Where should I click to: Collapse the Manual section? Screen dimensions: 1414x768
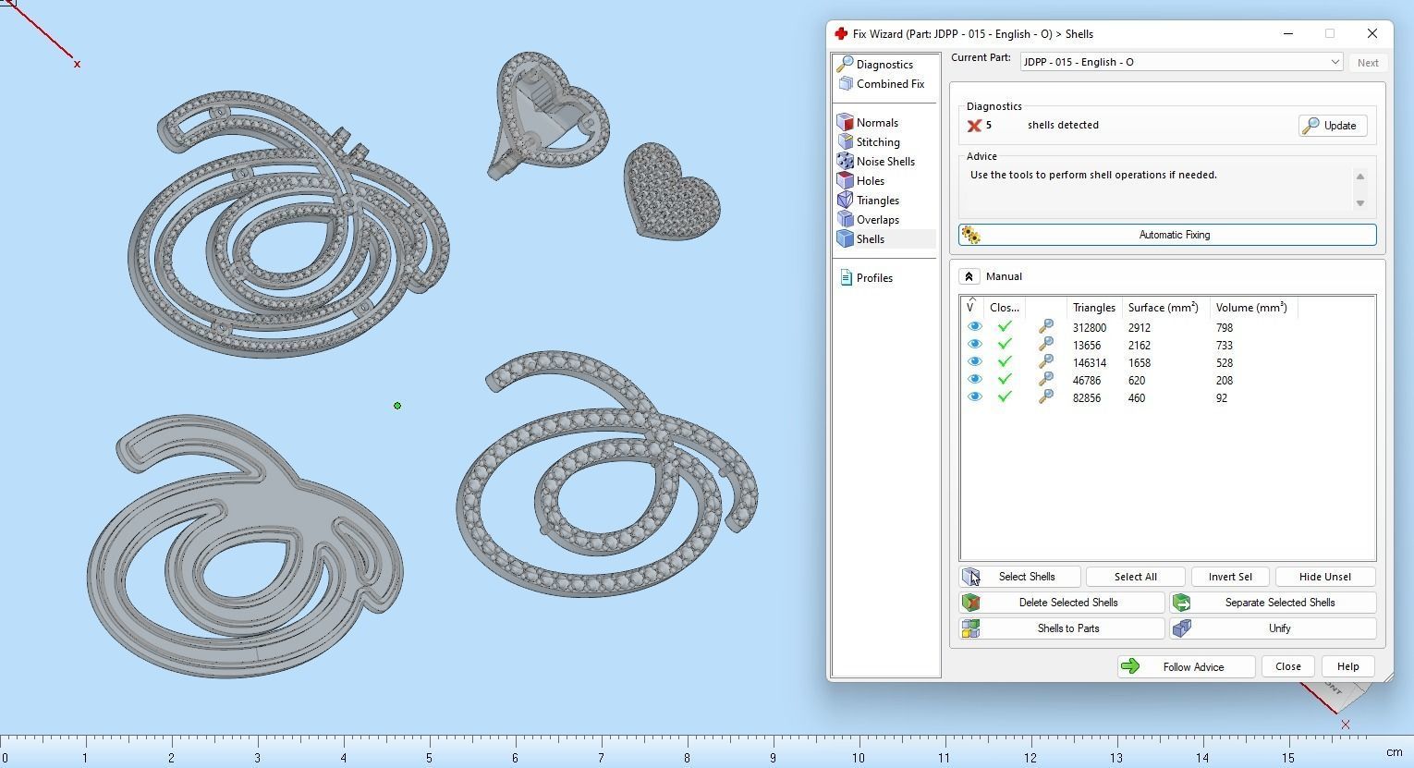pos(969,276)
